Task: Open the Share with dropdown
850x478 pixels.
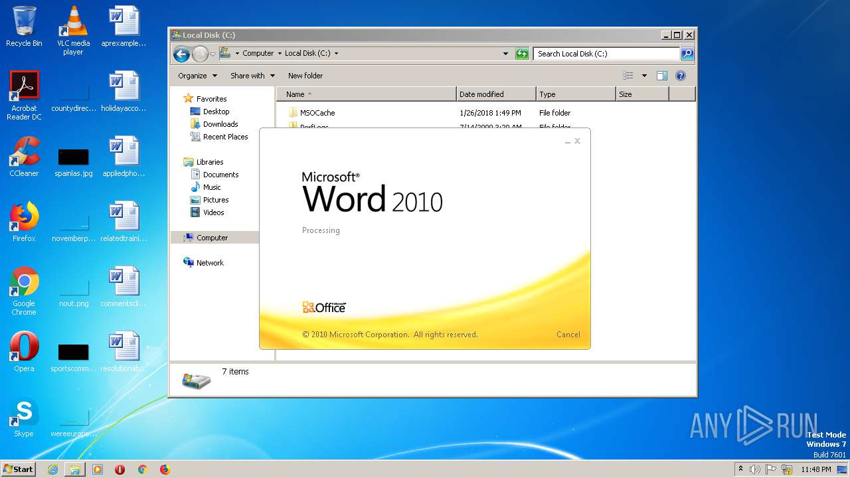Action: pos(252,76)
